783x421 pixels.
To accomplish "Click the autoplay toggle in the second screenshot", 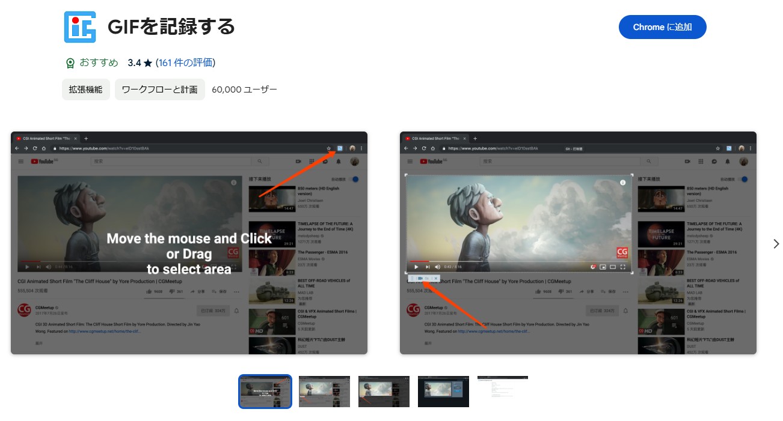I will tap(744, 180).
